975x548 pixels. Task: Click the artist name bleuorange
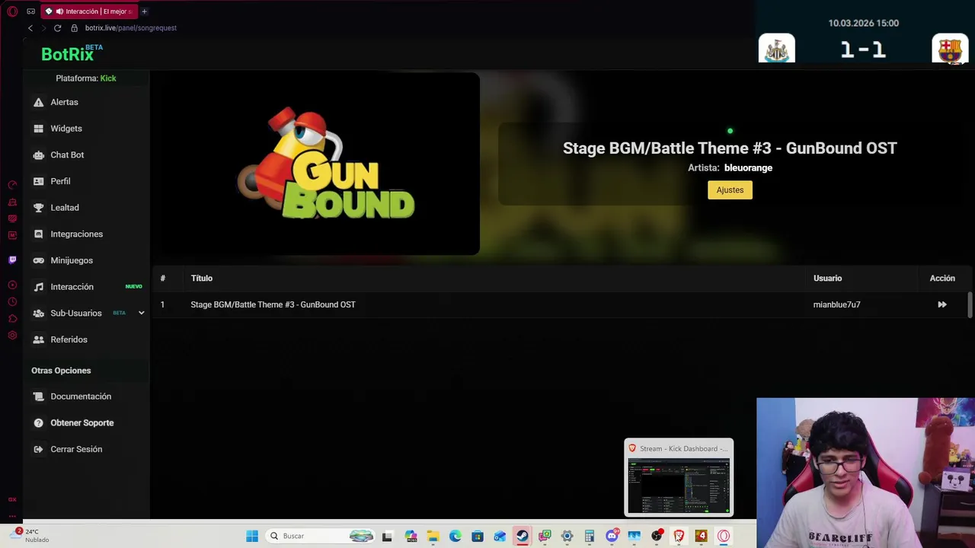(748, 168)
